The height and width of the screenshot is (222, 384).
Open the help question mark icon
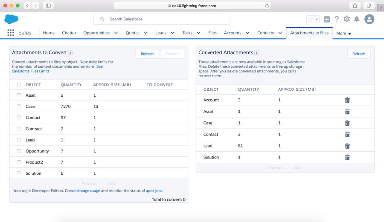pyautogui.click(x=337, y=19)
